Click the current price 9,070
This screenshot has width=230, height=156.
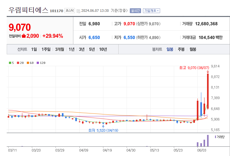pyautogui.click(x=20, y=27)
